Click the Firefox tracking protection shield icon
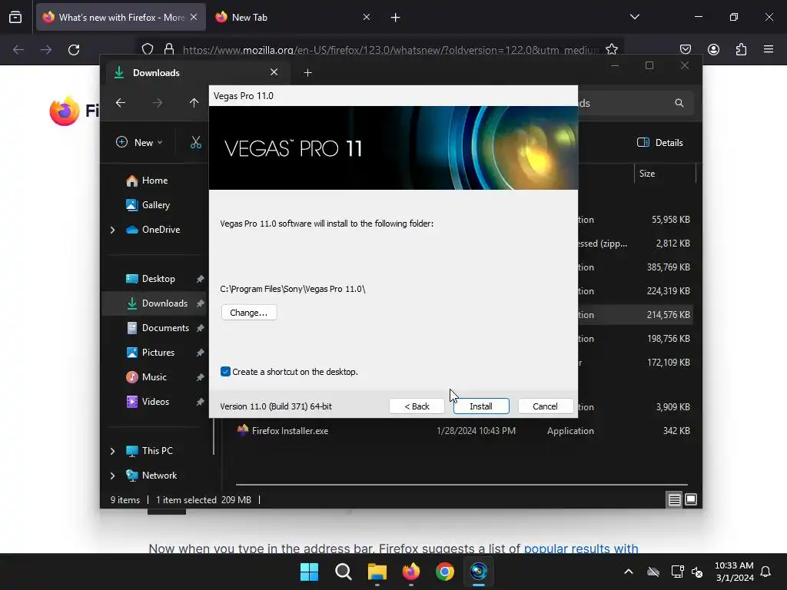The image size is (787, 590). click(x=148, y=49)
